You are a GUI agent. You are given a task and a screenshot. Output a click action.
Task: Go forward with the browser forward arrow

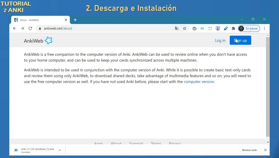click(x=22, y=28)
